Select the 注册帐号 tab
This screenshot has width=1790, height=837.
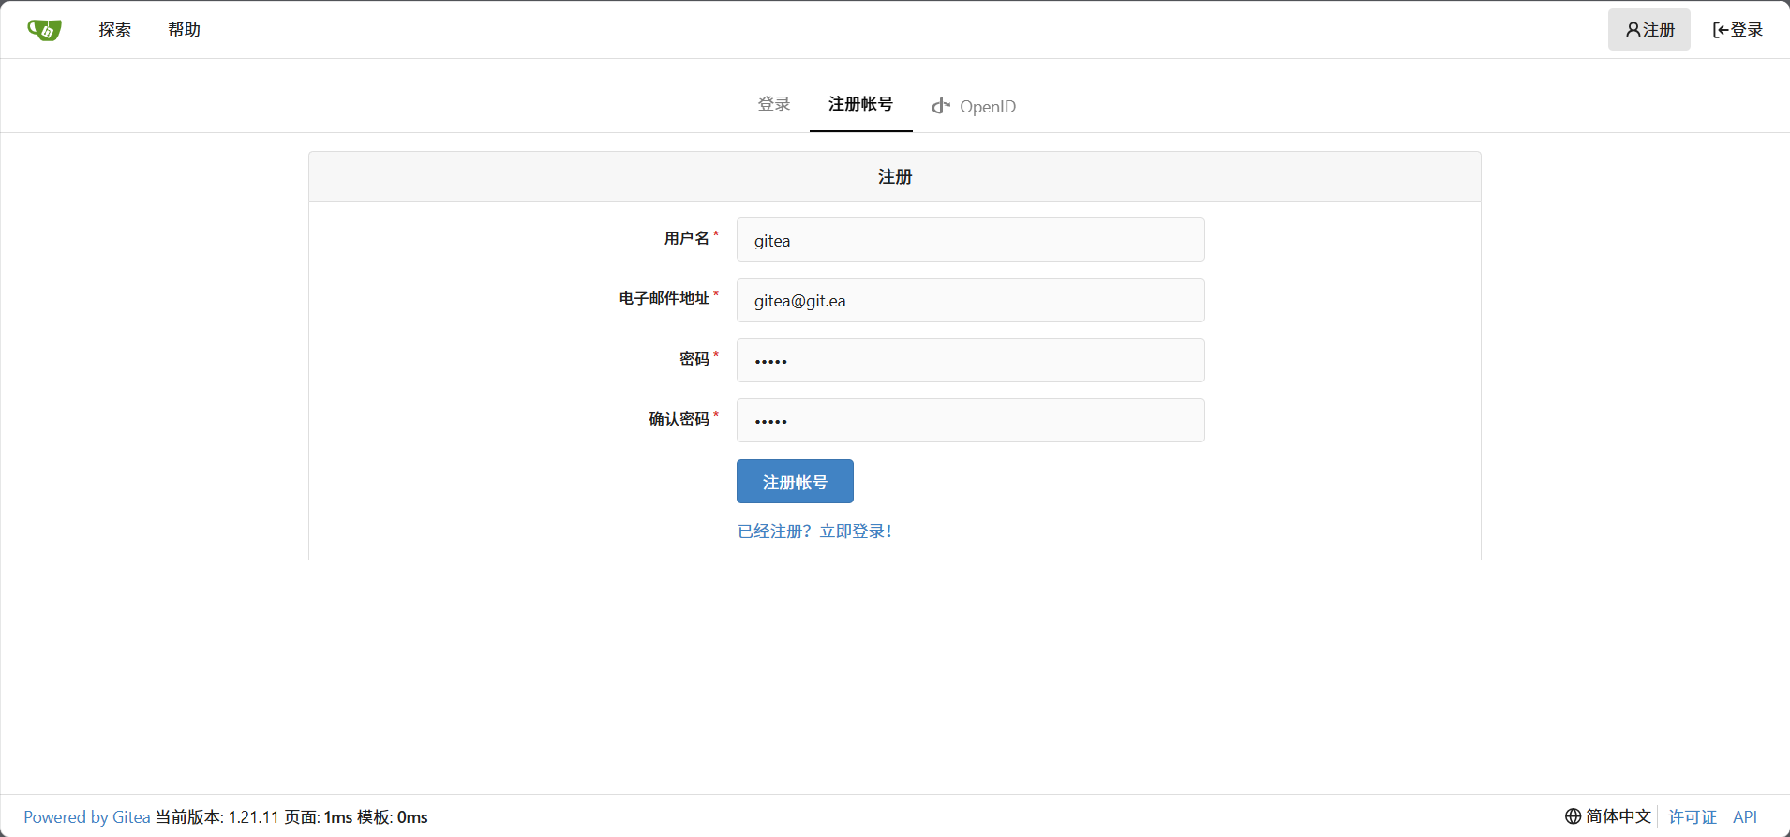tap(861, 104)
